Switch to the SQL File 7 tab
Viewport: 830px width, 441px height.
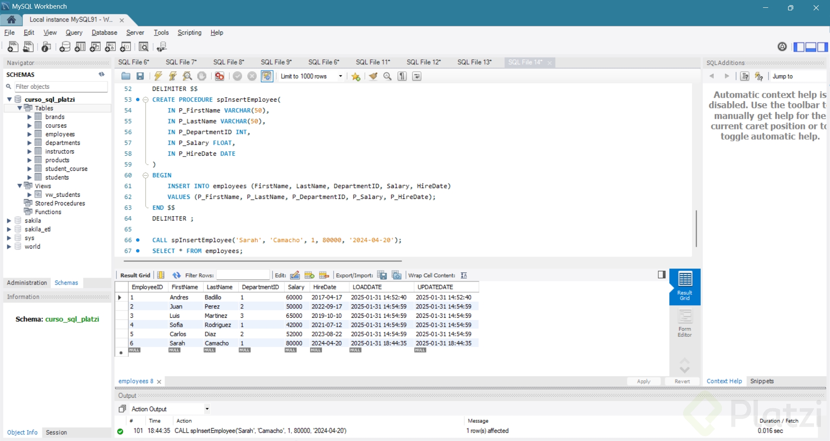[181, 62]
